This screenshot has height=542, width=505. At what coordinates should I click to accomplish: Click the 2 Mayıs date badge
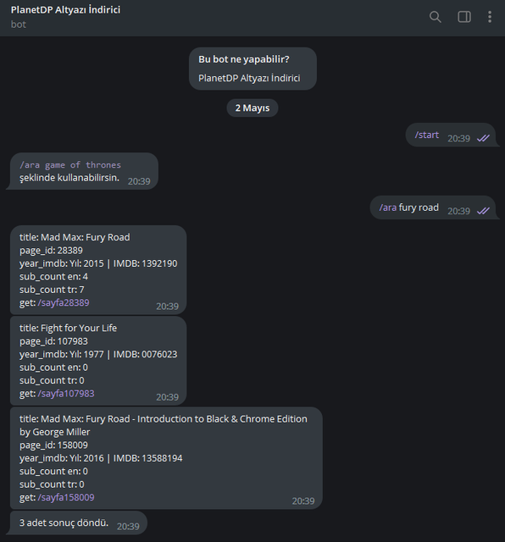tap(252, 108)
